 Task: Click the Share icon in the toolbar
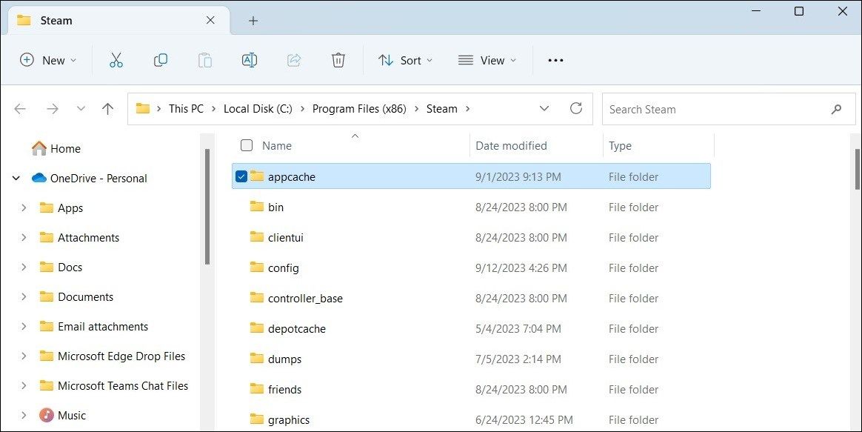click(x=294, y=60)
